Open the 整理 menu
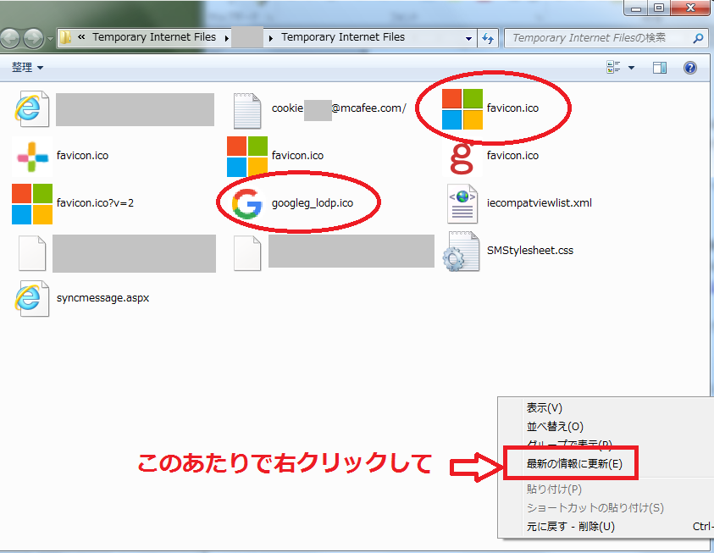 point(27,68)
